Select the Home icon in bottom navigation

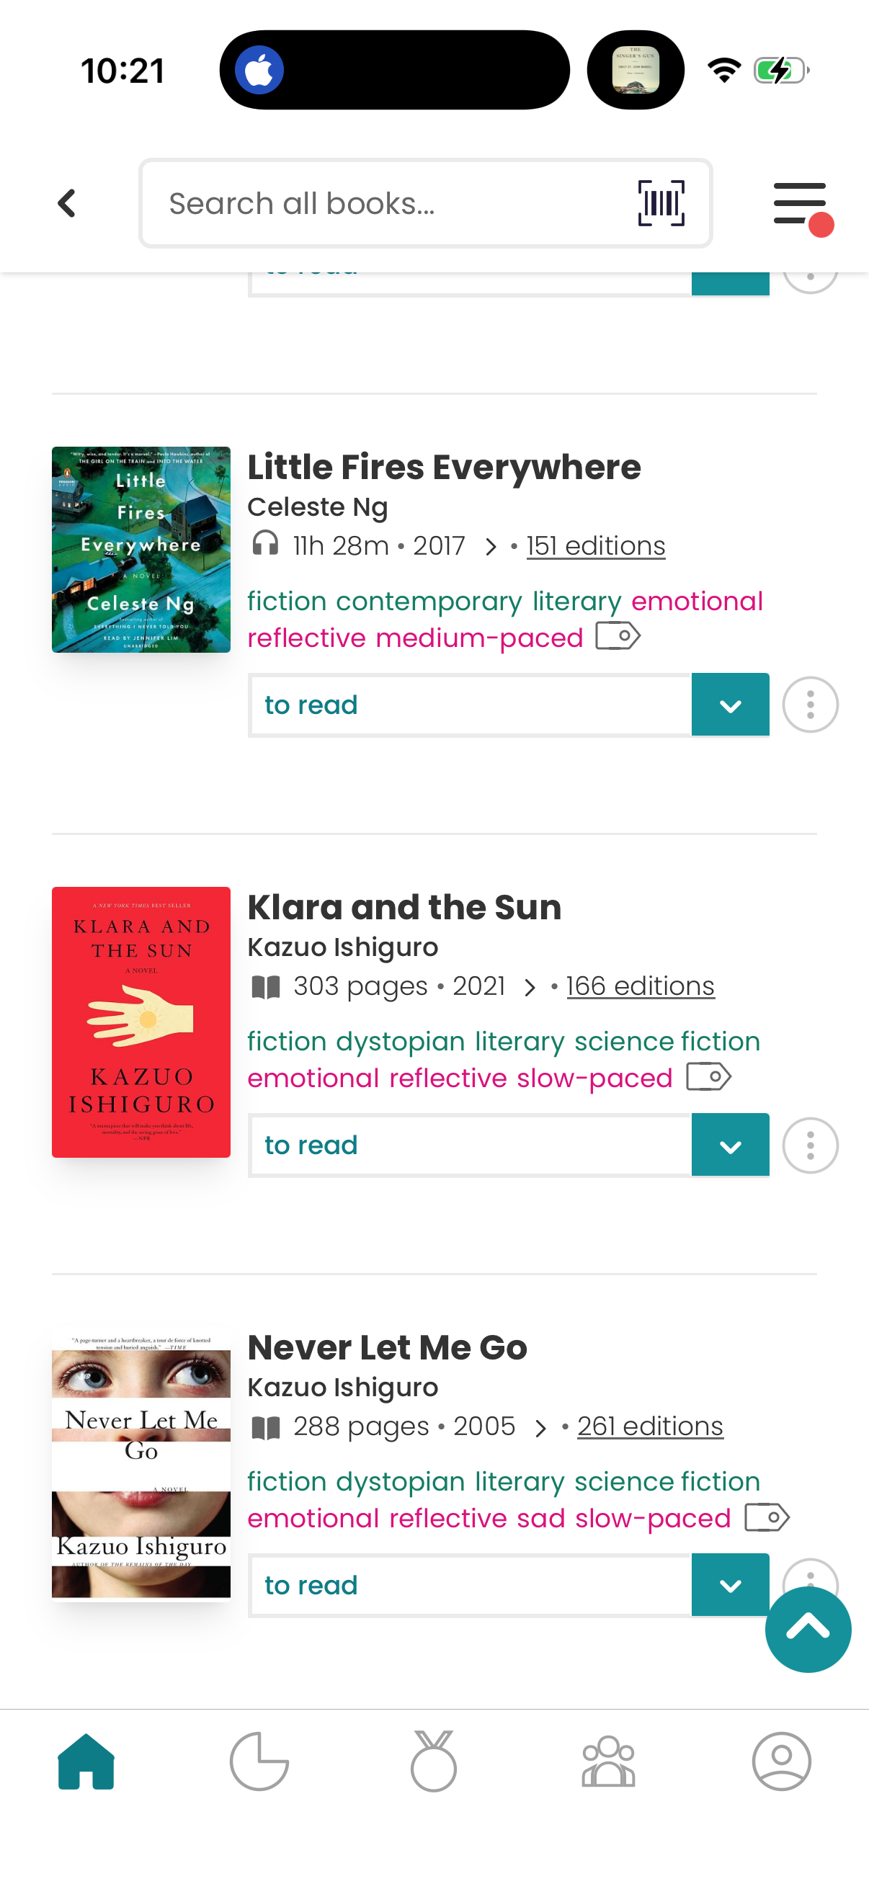click(86, 1764)
